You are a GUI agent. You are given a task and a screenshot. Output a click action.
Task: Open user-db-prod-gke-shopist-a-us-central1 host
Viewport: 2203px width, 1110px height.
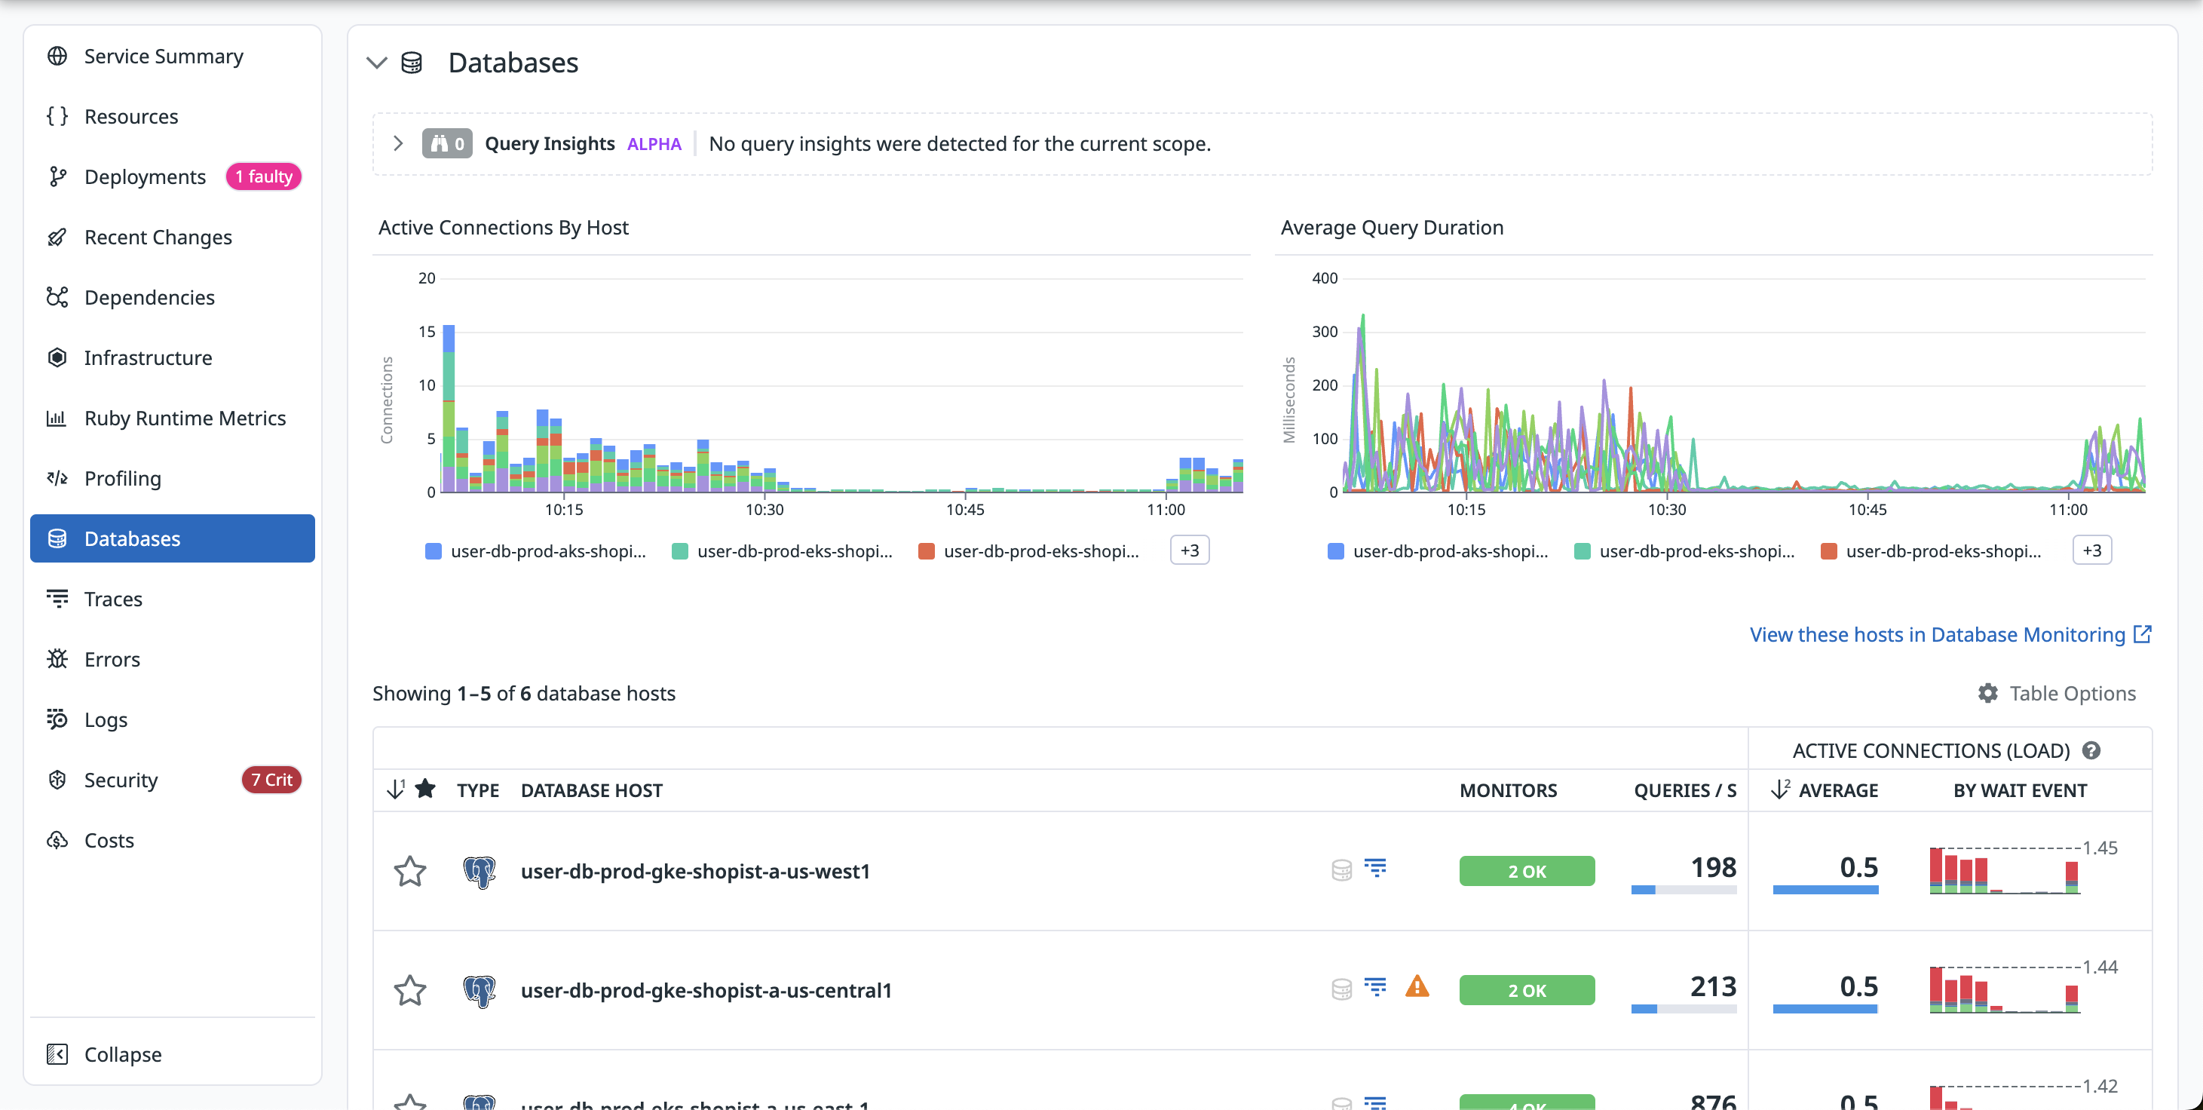(x=706, y=990)
